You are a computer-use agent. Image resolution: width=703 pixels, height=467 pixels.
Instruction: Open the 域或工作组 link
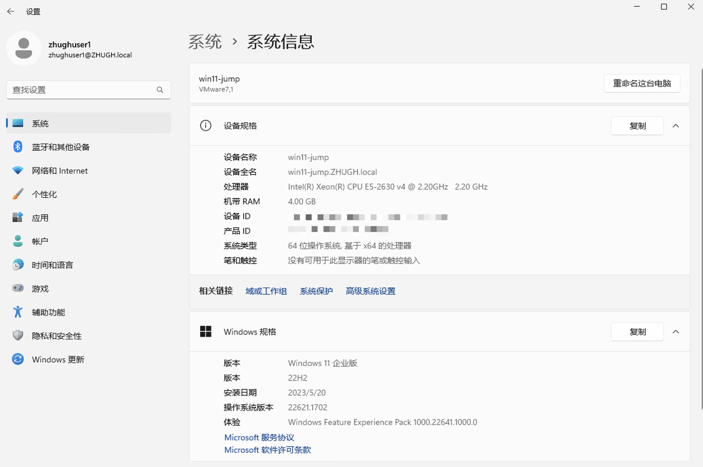266,291
